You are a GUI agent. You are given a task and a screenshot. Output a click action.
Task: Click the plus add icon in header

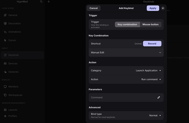48,2
